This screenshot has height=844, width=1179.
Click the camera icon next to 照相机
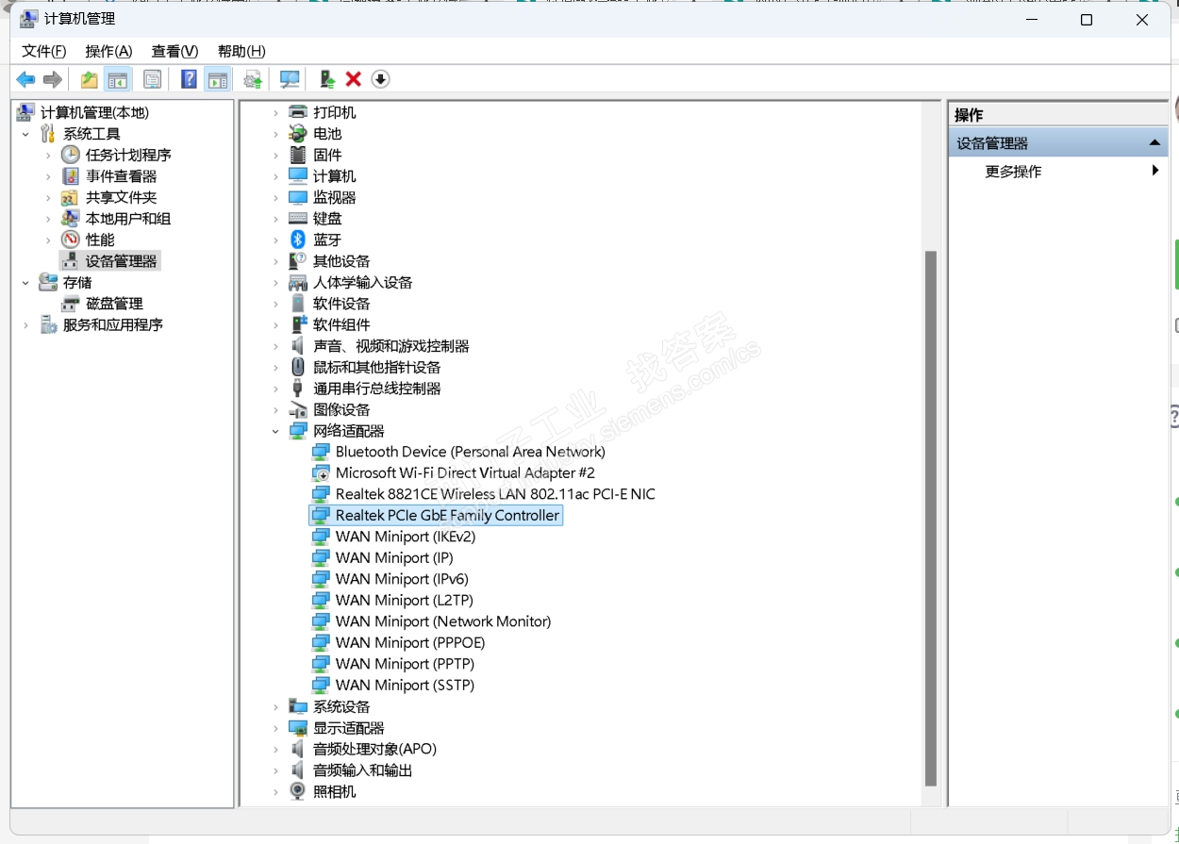[x=298, y=791]
